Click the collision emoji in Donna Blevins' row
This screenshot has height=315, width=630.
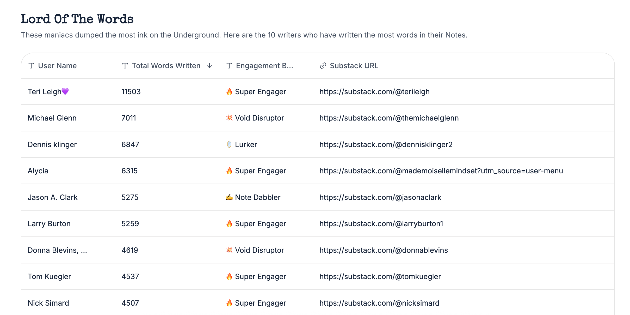pos(229,250)
